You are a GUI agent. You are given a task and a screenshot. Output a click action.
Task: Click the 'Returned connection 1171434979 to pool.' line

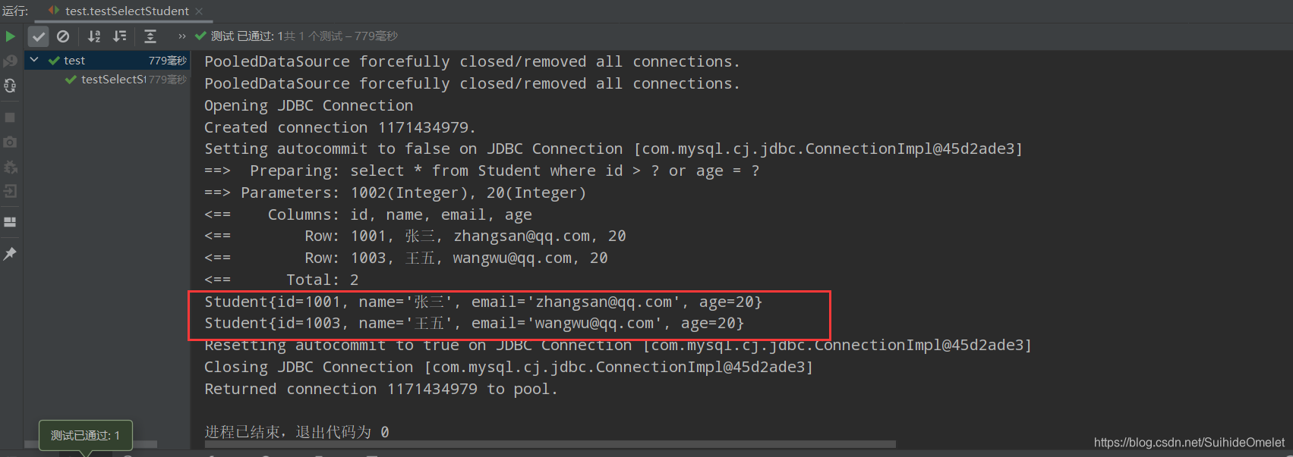(x=381, y=389)
